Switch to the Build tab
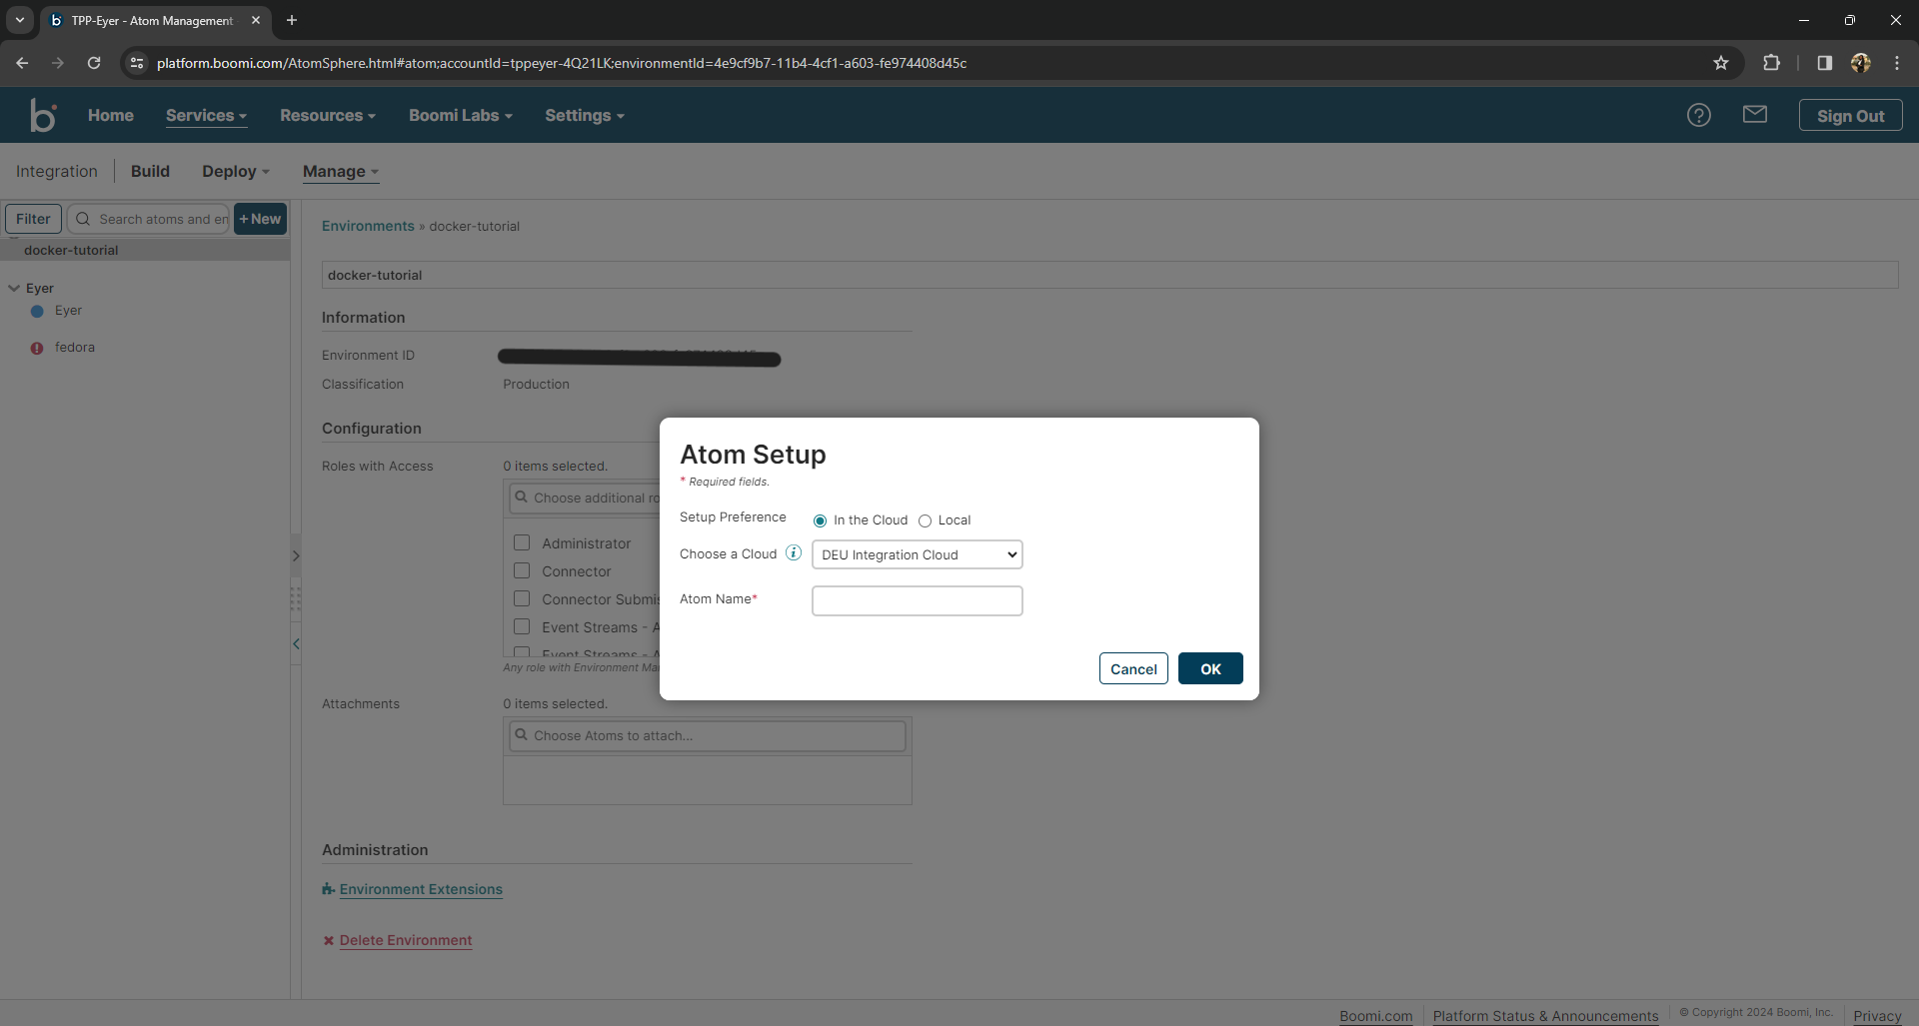The width and height of the screenshot is (1919, 1026). click(x=150, y=171)
